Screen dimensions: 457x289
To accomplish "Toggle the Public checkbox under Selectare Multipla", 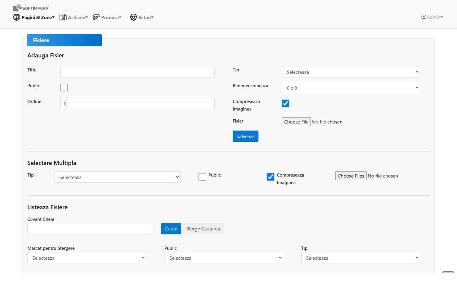I will [x=202, y=177].
